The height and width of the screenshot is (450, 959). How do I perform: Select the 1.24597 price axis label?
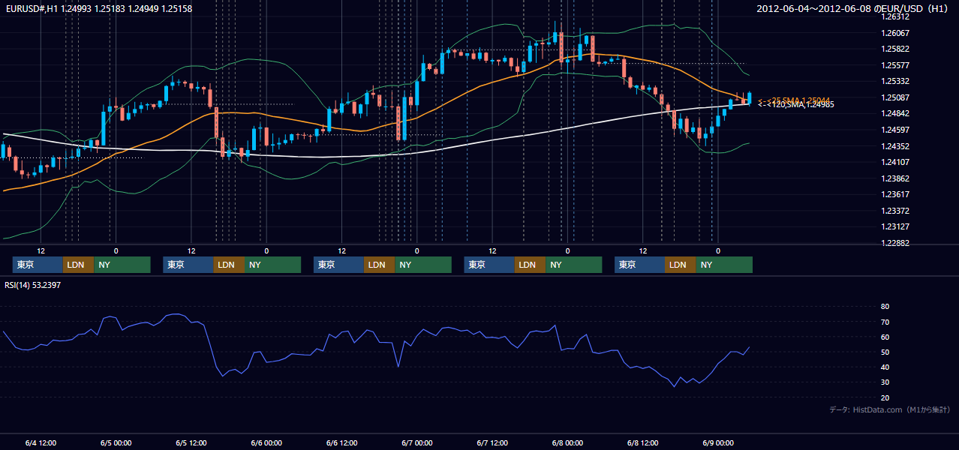(x=895, y=130)
